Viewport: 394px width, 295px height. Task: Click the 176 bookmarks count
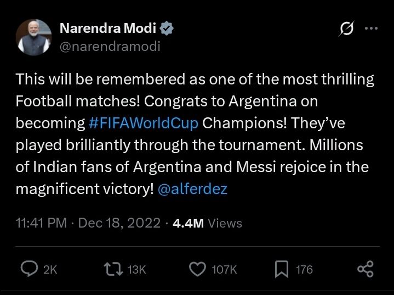point(304,269)
